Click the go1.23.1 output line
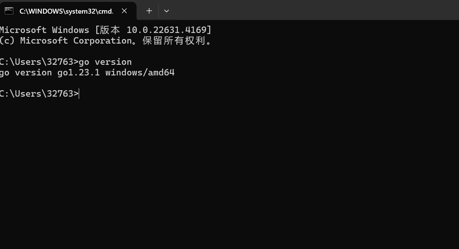 pos(87,72)
